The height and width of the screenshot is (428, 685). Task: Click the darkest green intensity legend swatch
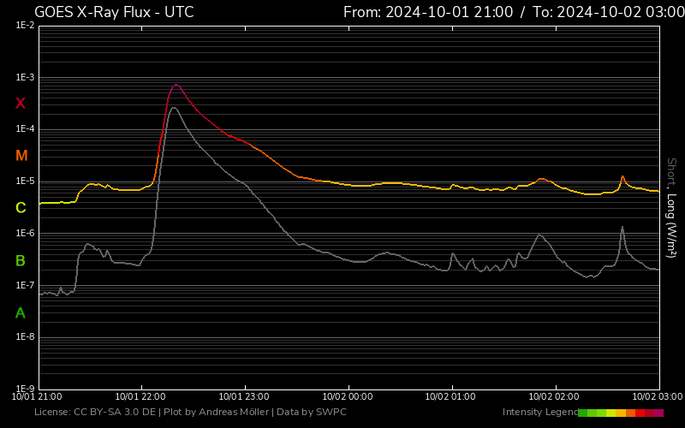coord(583,413)
